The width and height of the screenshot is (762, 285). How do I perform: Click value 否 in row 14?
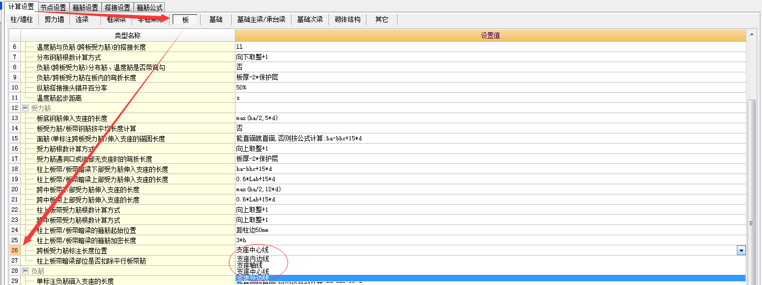[239, 129]
